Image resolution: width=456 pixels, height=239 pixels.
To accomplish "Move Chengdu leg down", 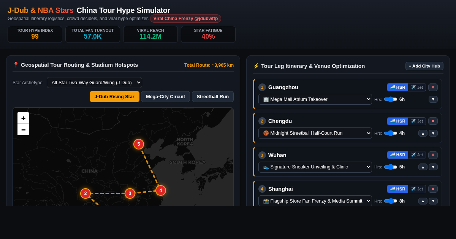I will (x=433, y=133).
